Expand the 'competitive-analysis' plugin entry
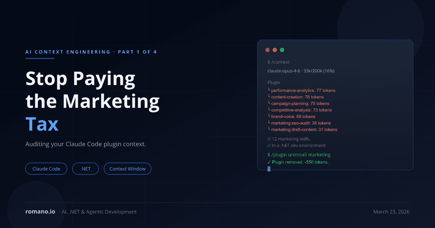435x228 pixels. 302,110
